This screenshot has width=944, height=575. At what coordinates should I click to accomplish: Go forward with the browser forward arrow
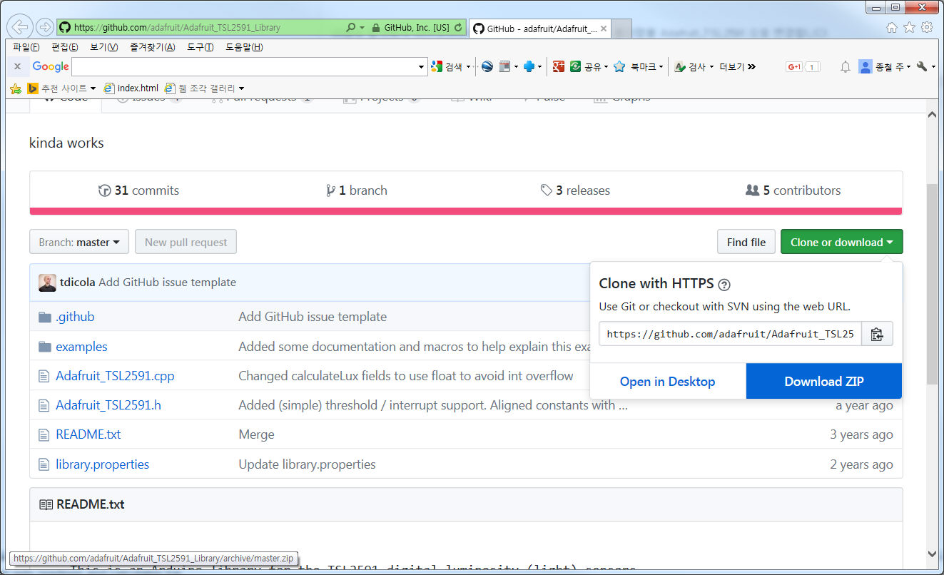(45, 28)
